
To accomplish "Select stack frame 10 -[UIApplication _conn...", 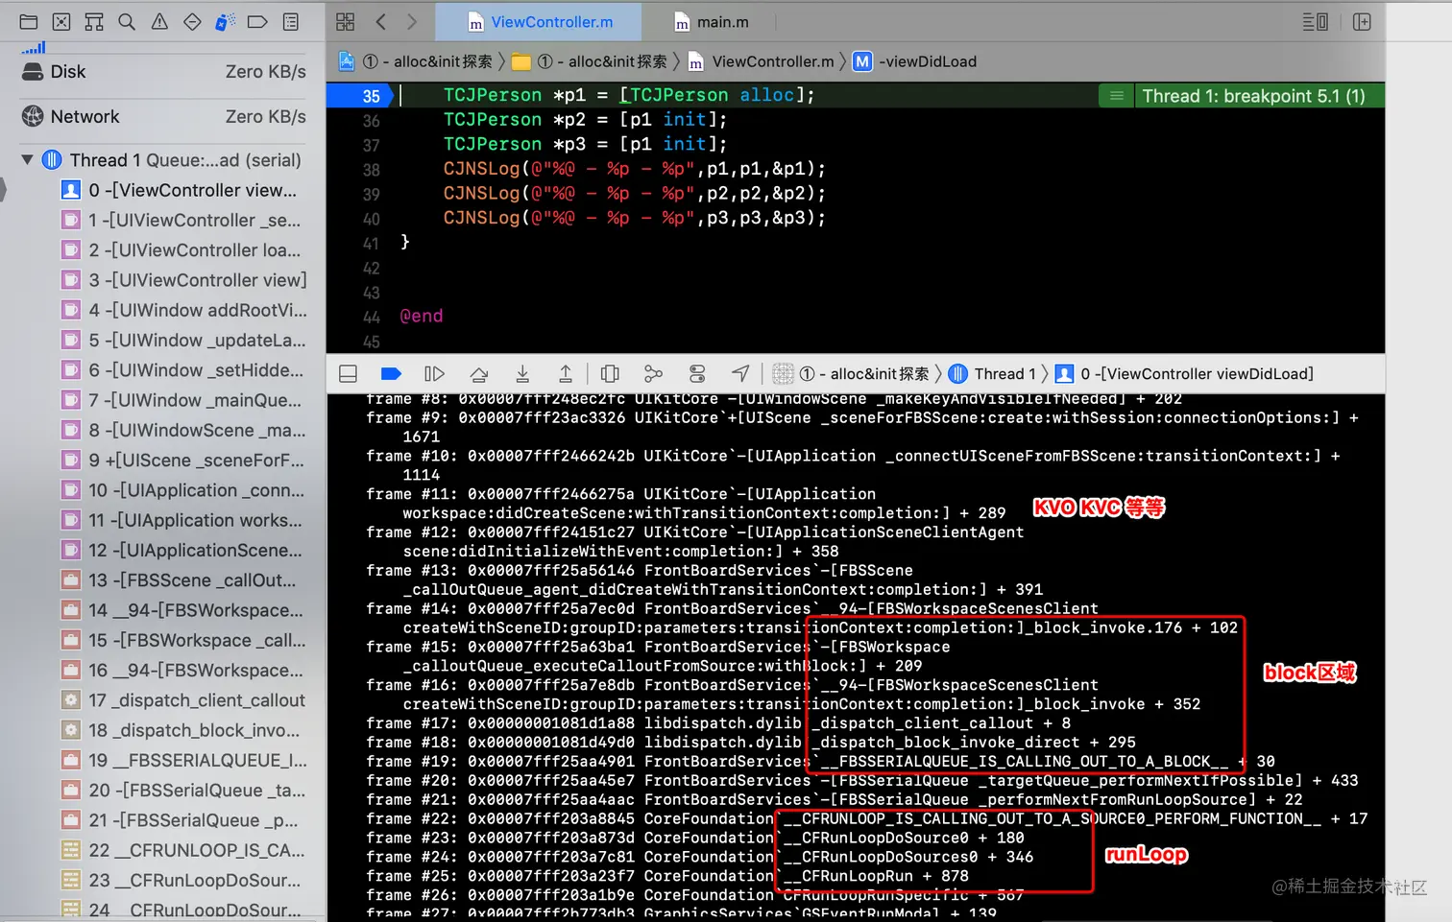I will pos(182,490).
